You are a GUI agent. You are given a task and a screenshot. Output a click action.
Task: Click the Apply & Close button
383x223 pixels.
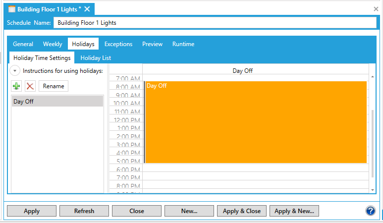[242, 211]
